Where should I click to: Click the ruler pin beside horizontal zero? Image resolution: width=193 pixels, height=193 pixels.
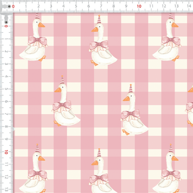[9, 6]
